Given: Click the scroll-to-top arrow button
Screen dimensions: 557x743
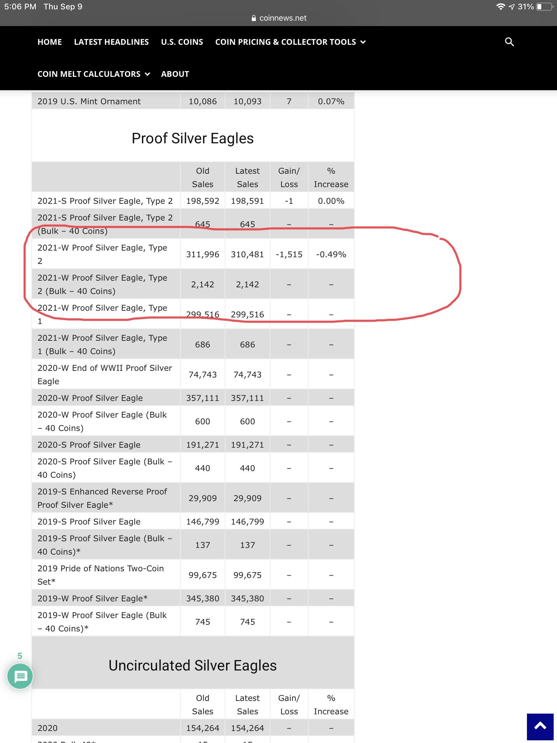Looking at the screenshot, I should pos(540,726).
